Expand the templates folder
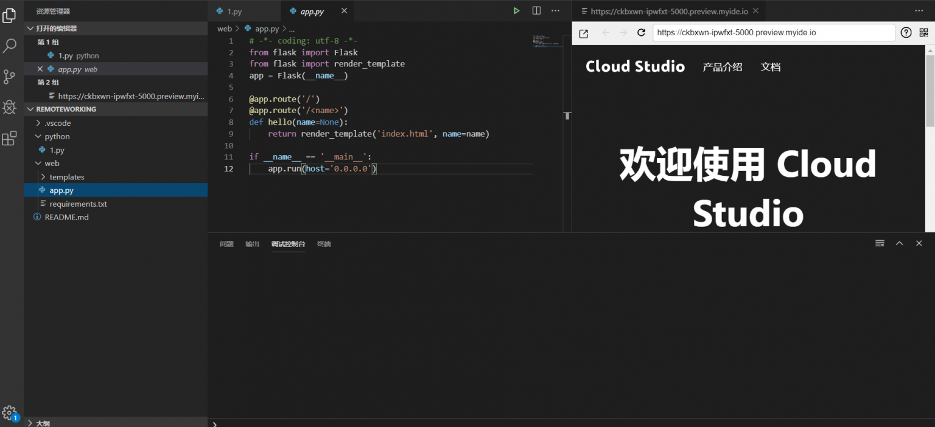The height and width of the screenshot is (427, 935). [67, 177]
